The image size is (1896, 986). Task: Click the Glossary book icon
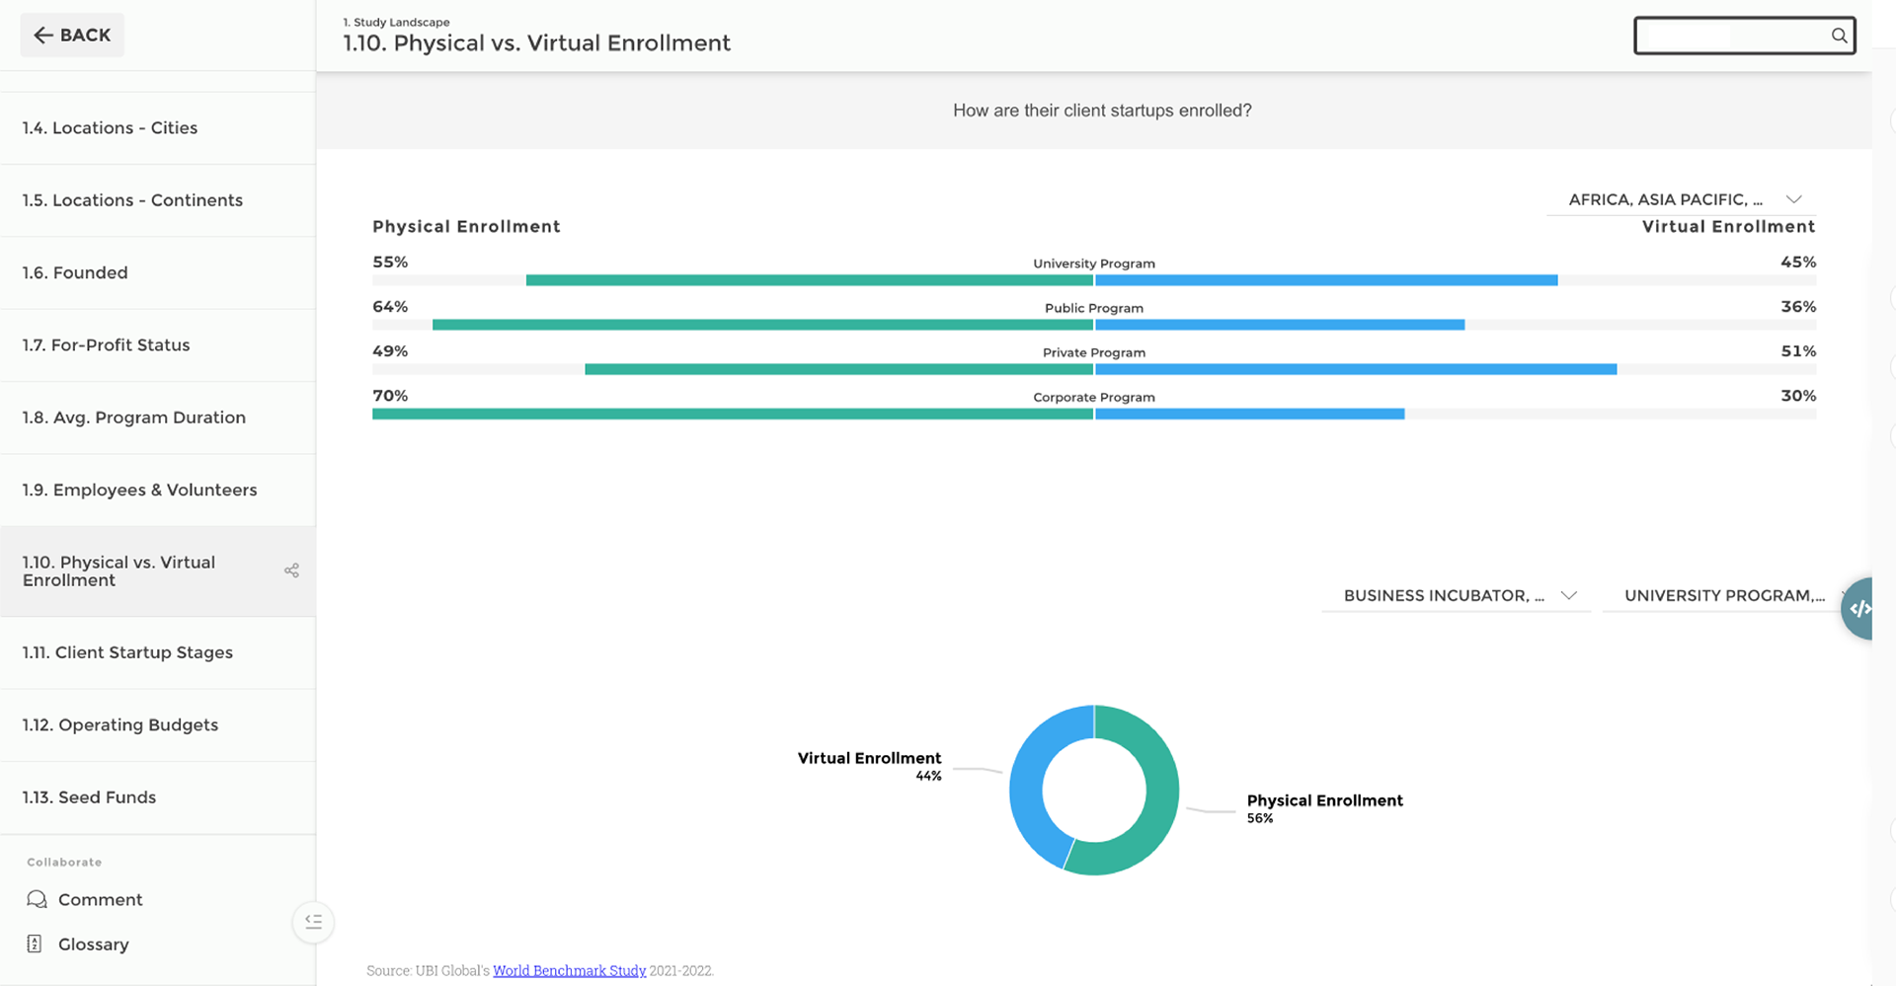point(35,944)
